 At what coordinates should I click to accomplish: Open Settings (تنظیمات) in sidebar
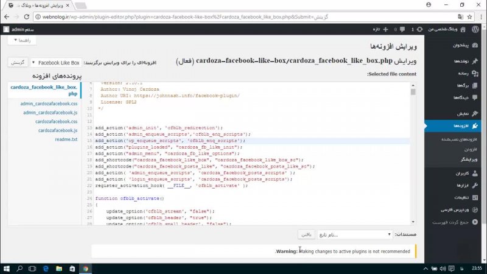pos(457,198)
